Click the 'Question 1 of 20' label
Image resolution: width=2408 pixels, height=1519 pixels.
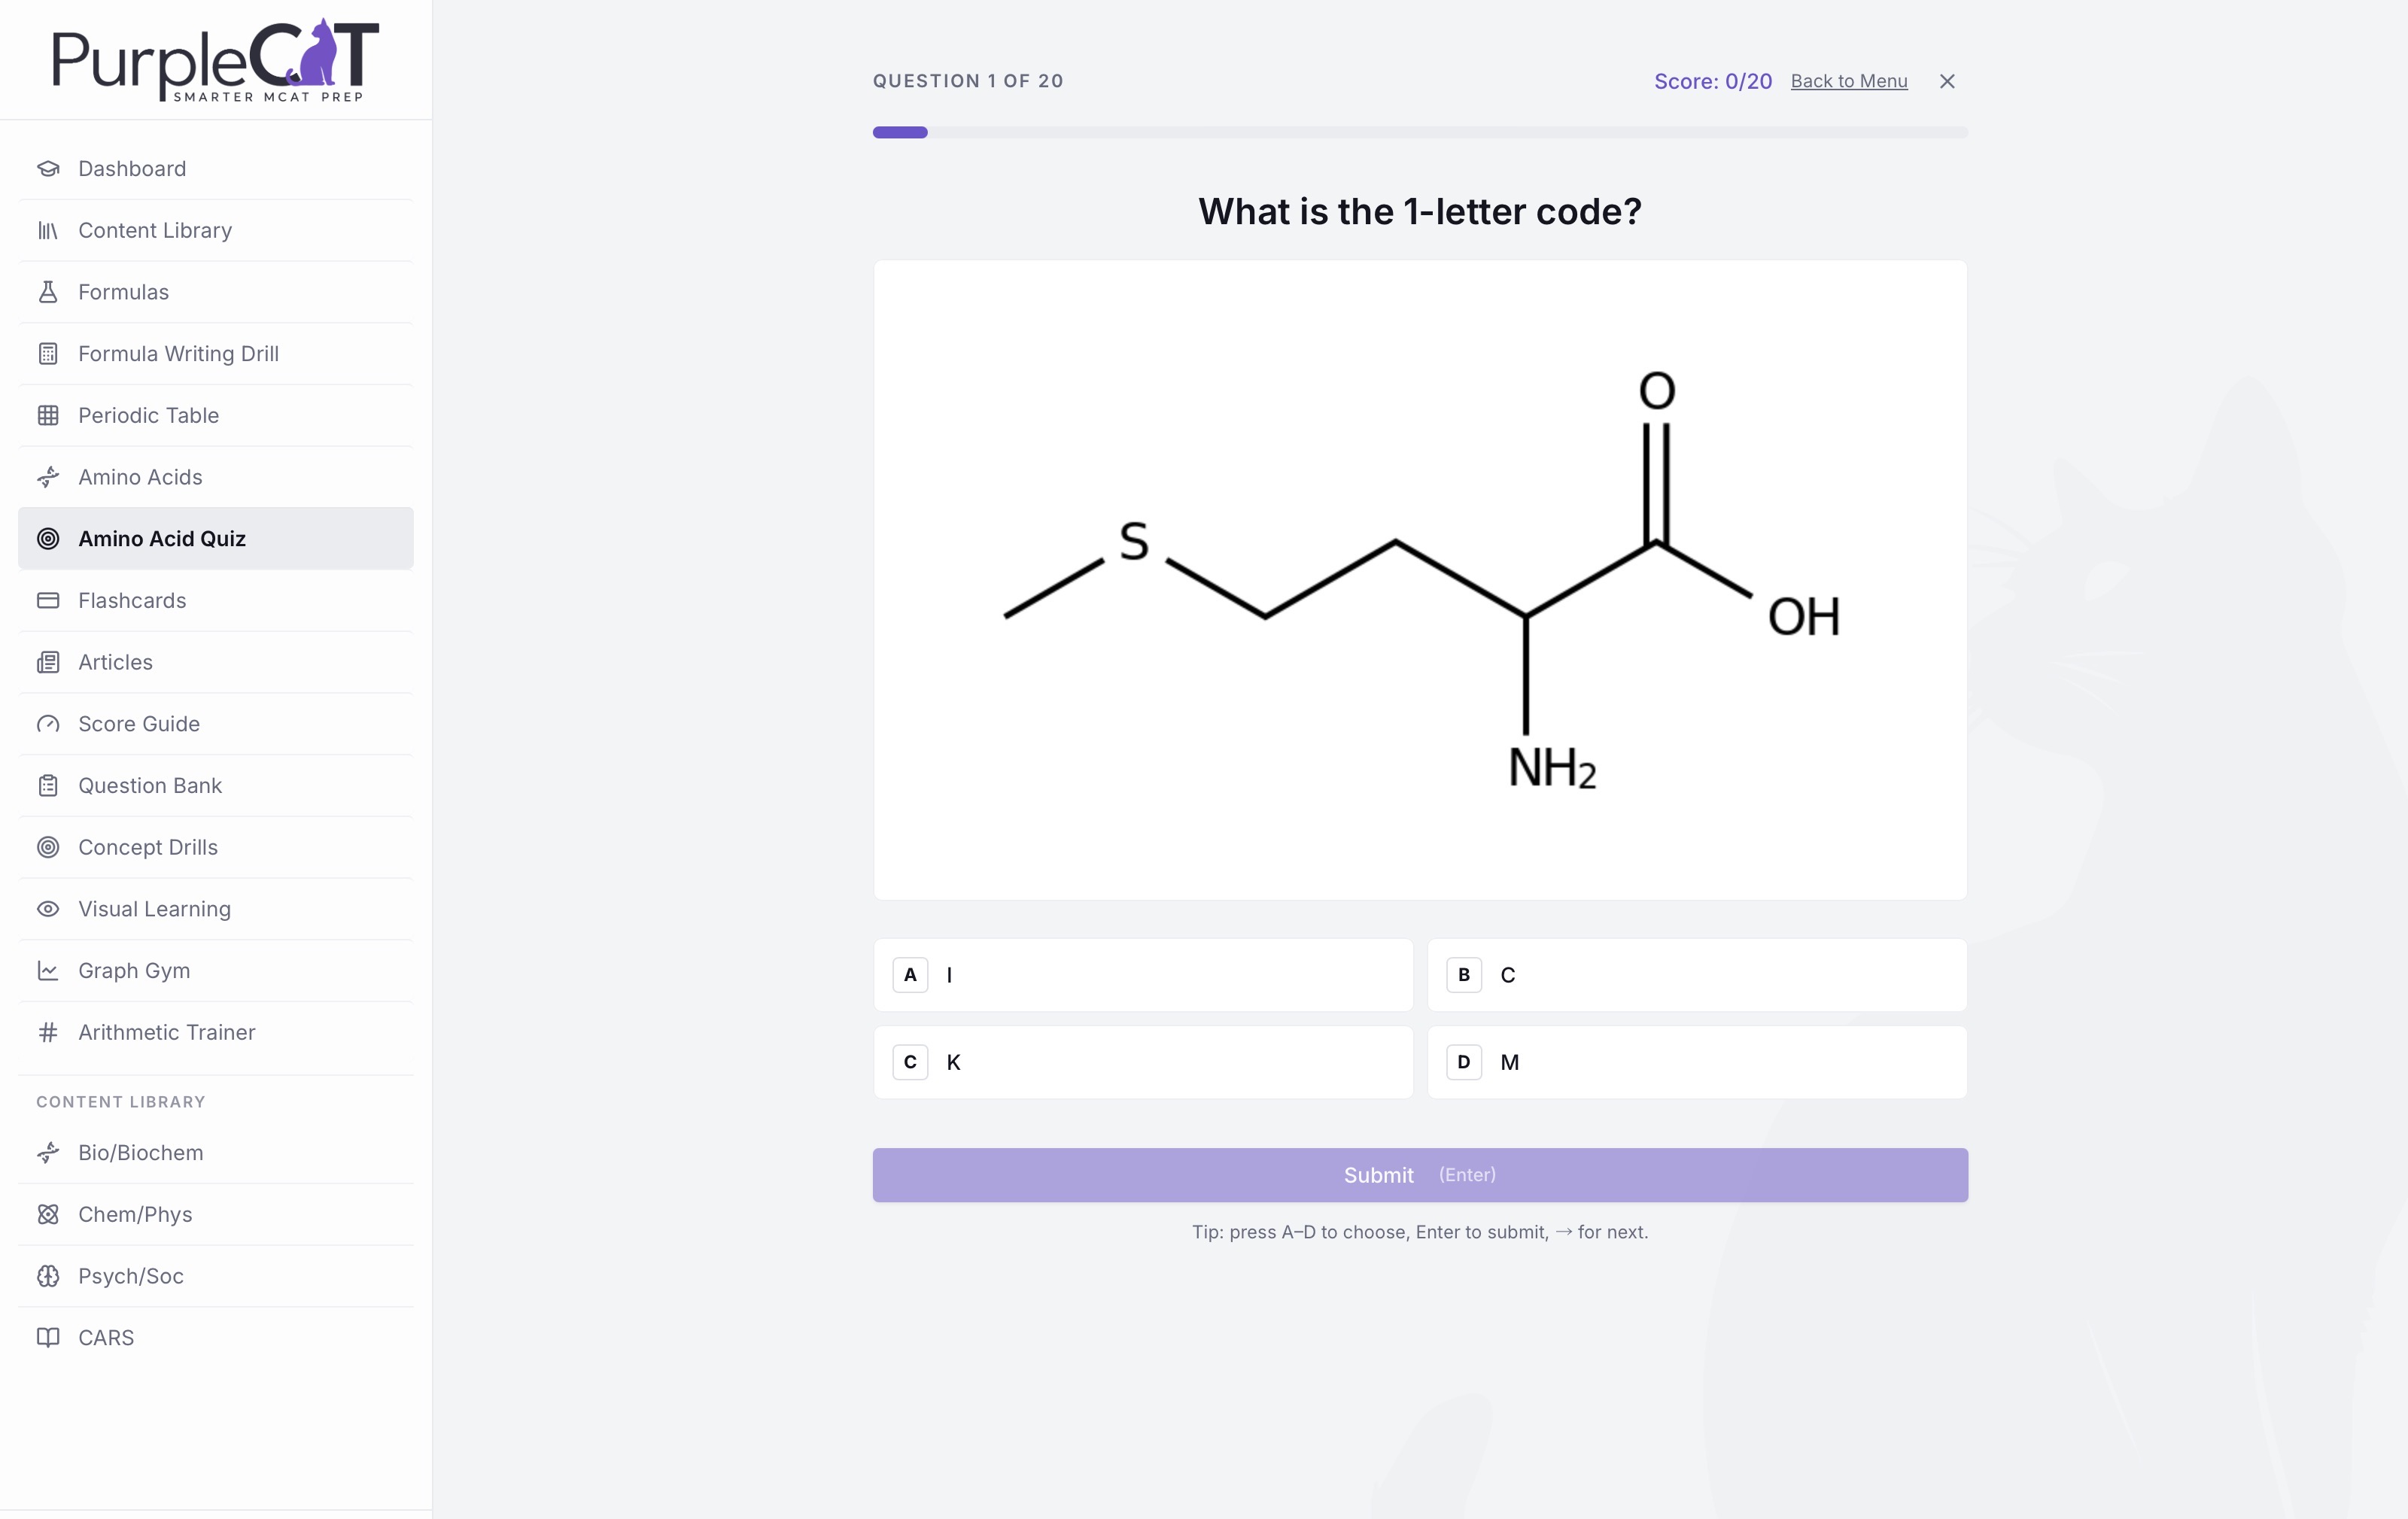968,81
